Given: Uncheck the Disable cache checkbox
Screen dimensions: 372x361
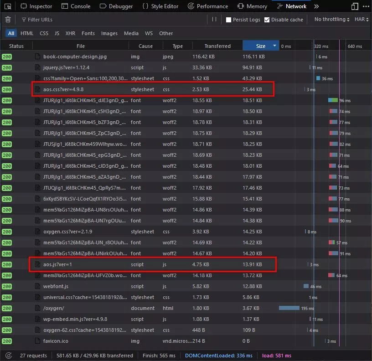Looking at the screenshot, I should 267,20.
